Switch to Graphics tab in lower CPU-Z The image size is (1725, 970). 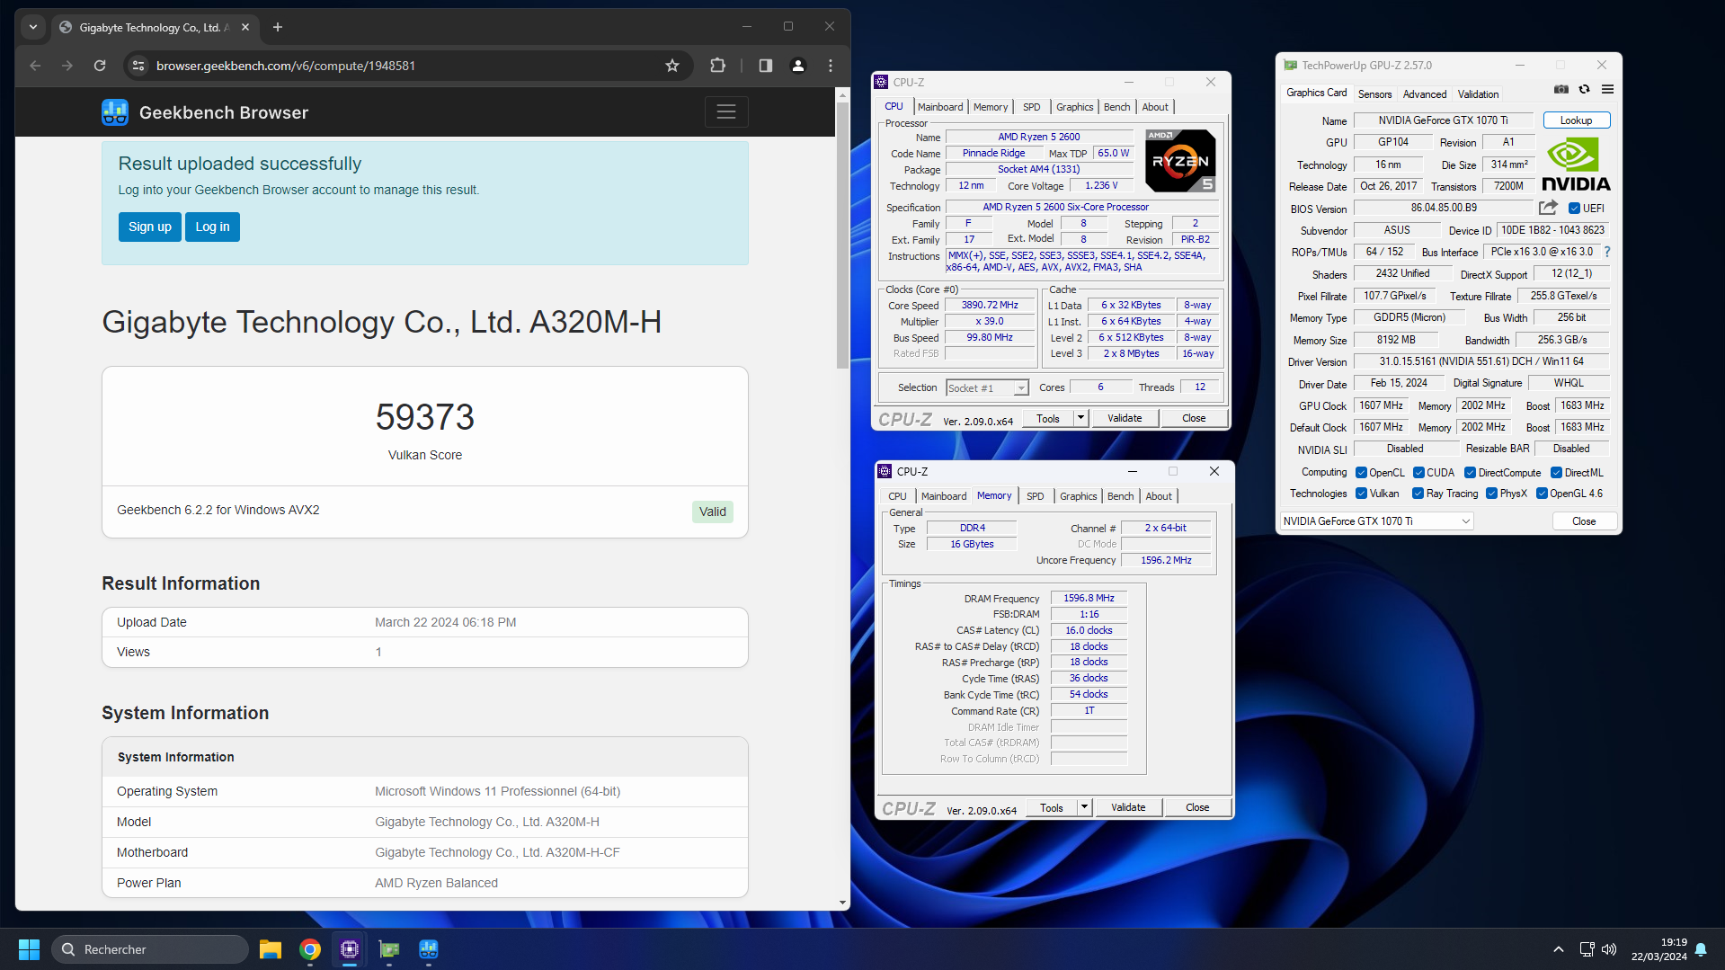(x=1078, y=496)
